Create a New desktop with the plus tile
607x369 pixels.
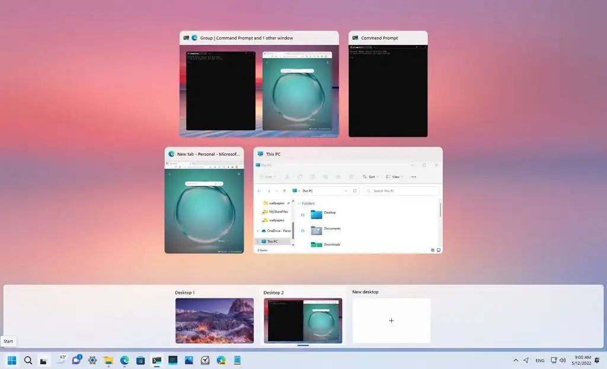pos(391,320)
